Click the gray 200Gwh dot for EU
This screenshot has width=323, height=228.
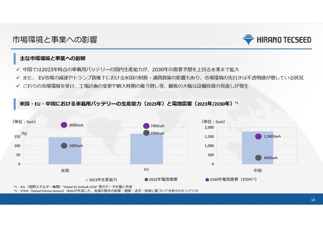click(x=146, y=133)
